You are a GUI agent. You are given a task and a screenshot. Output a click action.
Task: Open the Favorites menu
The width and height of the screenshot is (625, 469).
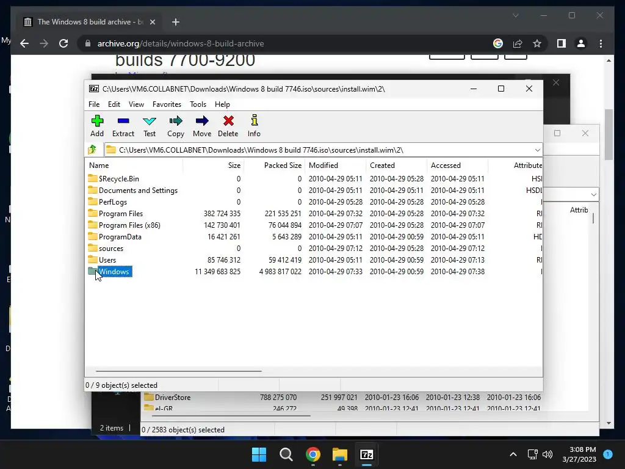(167, 104)
